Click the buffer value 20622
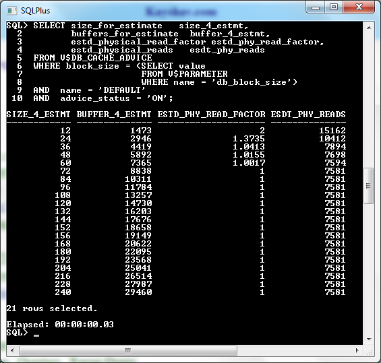This screenshot has width=381, height=363. click(x=138, y=244)
